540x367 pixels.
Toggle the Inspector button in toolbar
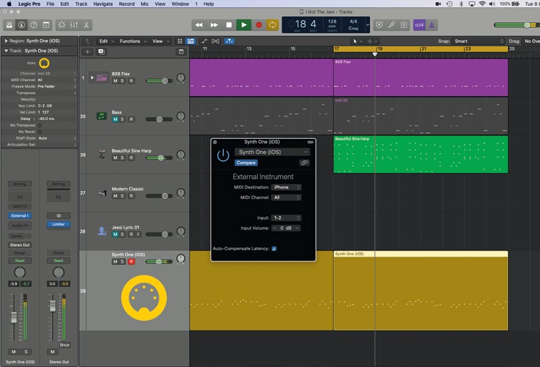21,25
